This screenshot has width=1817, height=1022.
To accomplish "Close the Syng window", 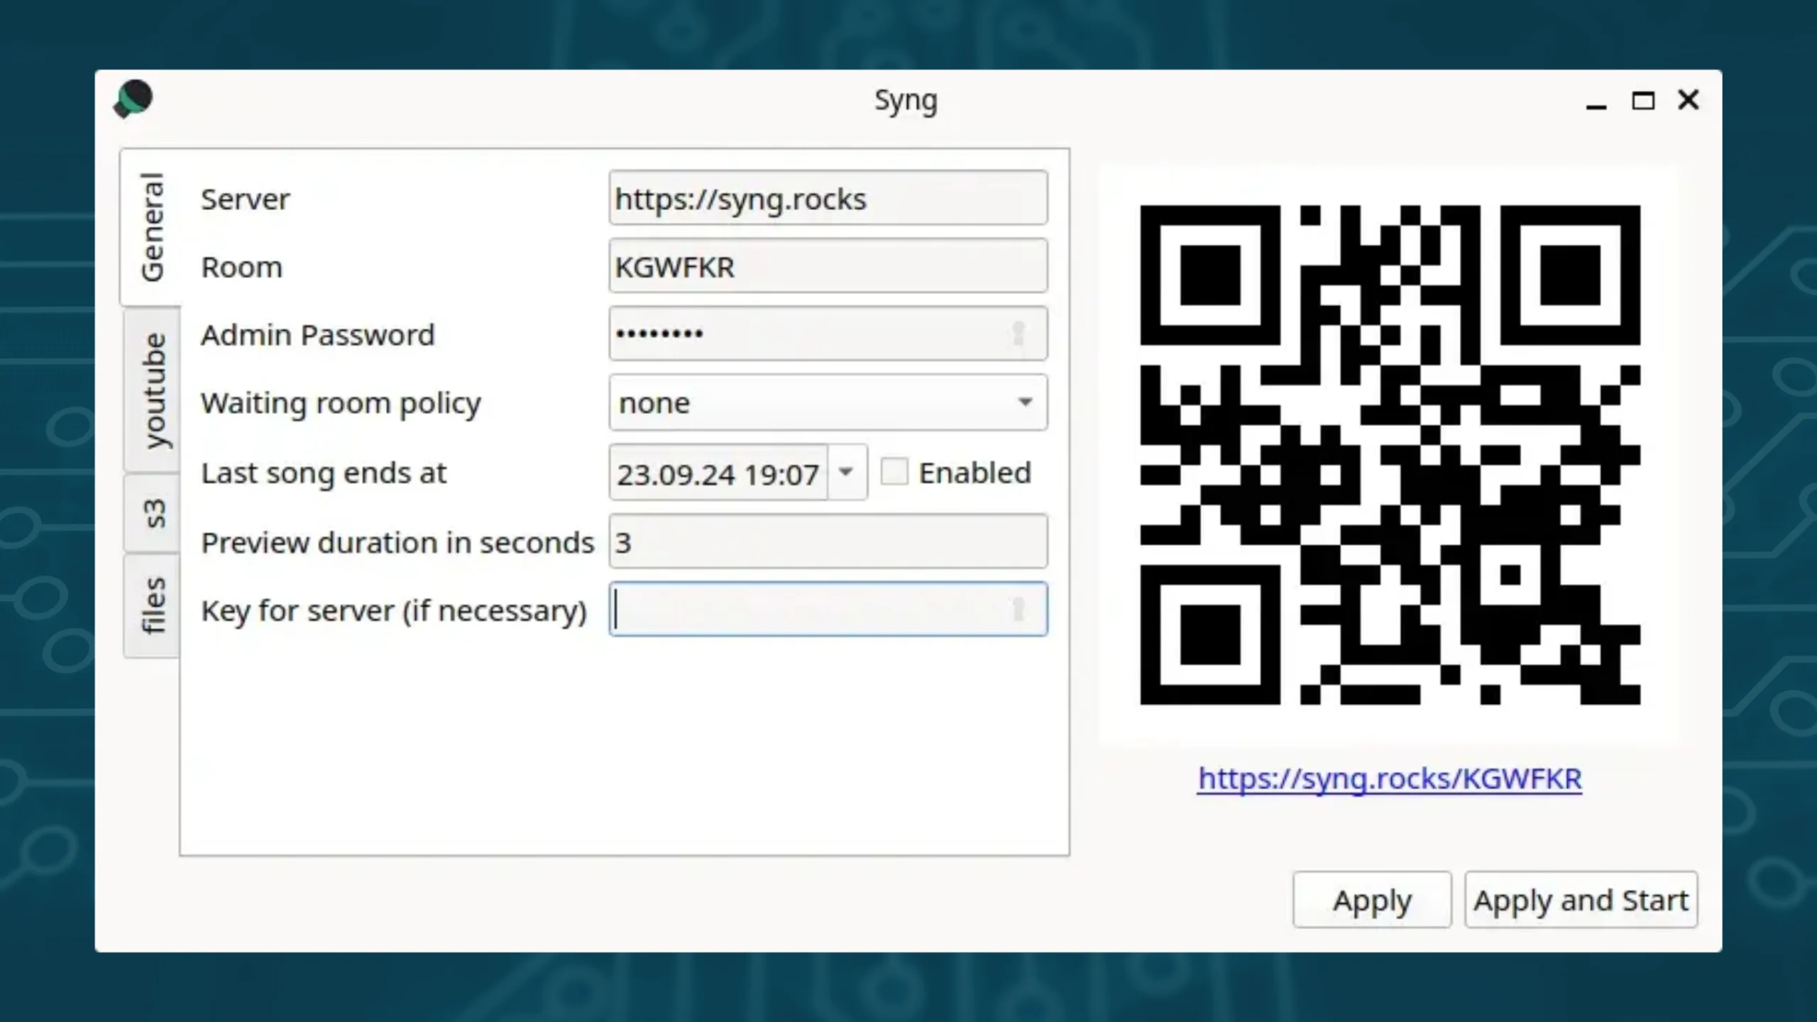I will click(1689, 100).
